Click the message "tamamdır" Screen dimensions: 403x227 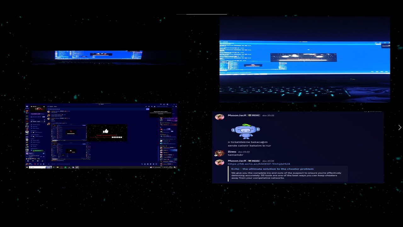coord(236,155)
